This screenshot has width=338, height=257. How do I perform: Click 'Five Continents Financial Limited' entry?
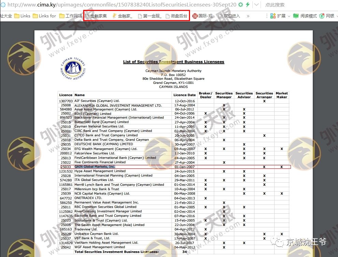tap(100, 162)
